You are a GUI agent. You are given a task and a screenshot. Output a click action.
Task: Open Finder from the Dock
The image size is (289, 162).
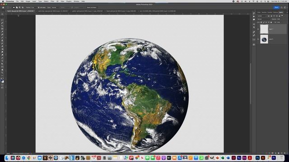7,158
